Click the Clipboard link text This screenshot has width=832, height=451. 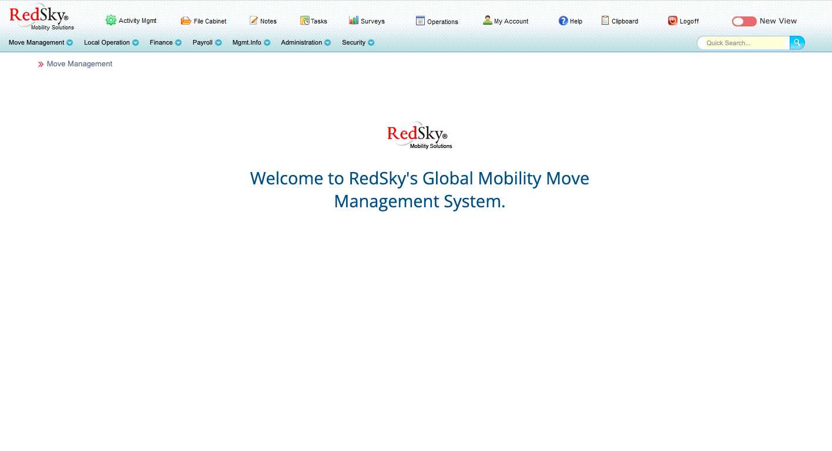coord(625,22)
